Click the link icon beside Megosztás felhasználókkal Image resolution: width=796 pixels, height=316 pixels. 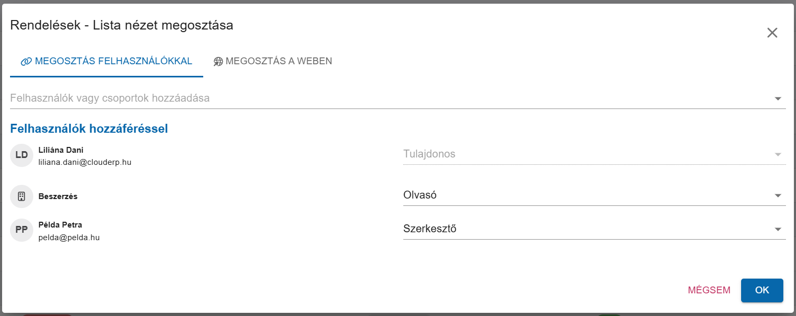tap(26, 62)
